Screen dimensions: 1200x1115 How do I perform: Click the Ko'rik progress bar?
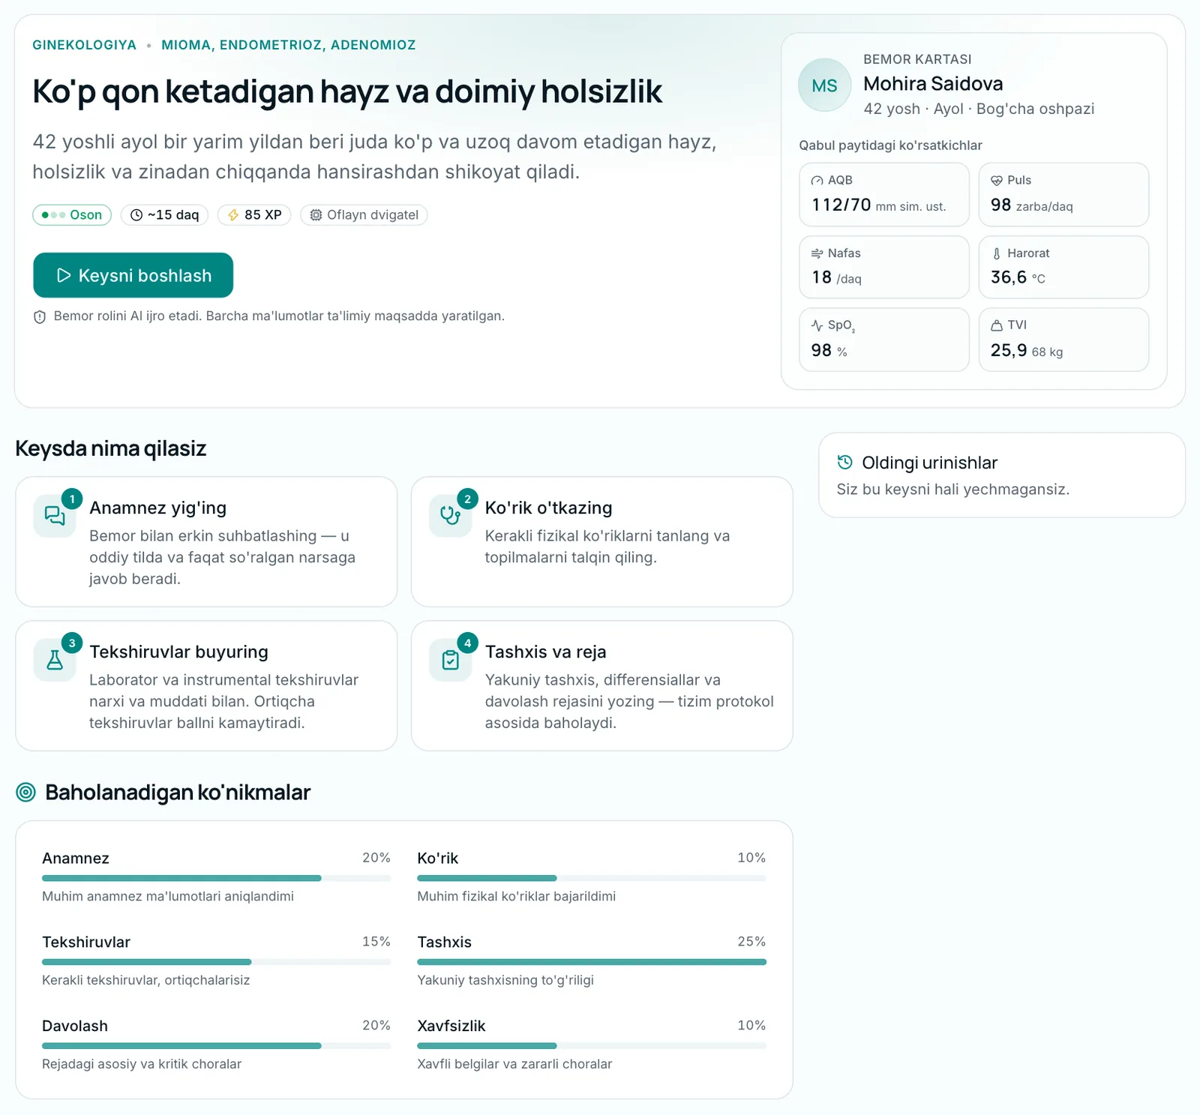tap(592, 878)
